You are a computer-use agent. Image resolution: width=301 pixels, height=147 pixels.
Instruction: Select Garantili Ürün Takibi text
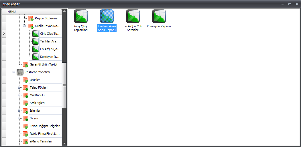43,65
